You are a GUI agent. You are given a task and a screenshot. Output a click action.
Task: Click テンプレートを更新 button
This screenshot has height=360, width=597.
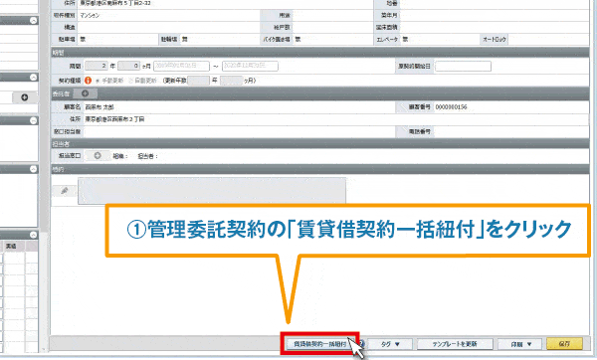455,344
